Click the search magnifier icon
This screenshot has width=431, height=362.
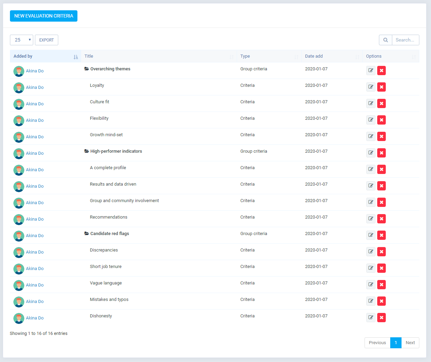tap(385, 40)
